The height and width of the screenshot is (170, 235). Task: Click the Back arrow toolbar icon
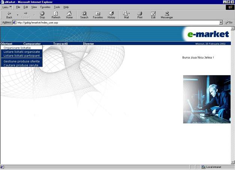click(9, 13)
